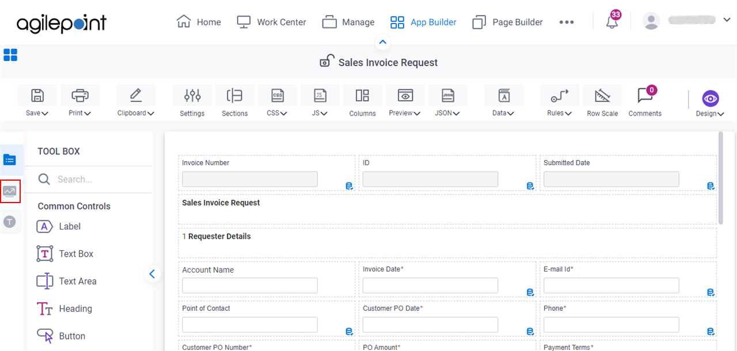Expand the Preview dropdown arrow
Image resolution: width=737 pixels, height=351 pixels.
click(417, 113)
